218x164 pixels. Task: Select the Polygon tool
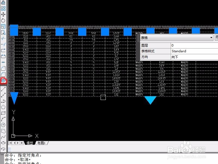pos(3,107)
